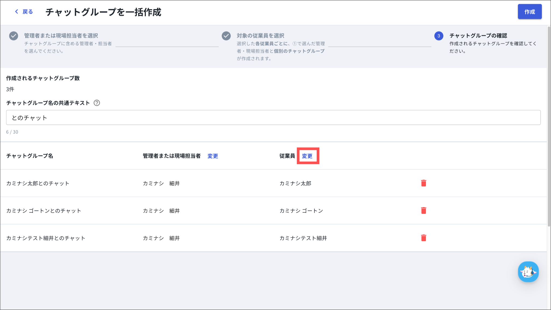Delete the カミナシ ゴートン chat group row
Viewport: 551px width, 310px height.
click(x=423, y=210)
